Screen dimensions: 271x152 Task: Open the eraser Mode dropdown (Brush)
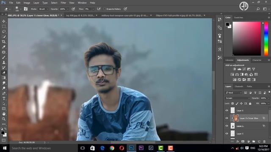tap(43, 9)
